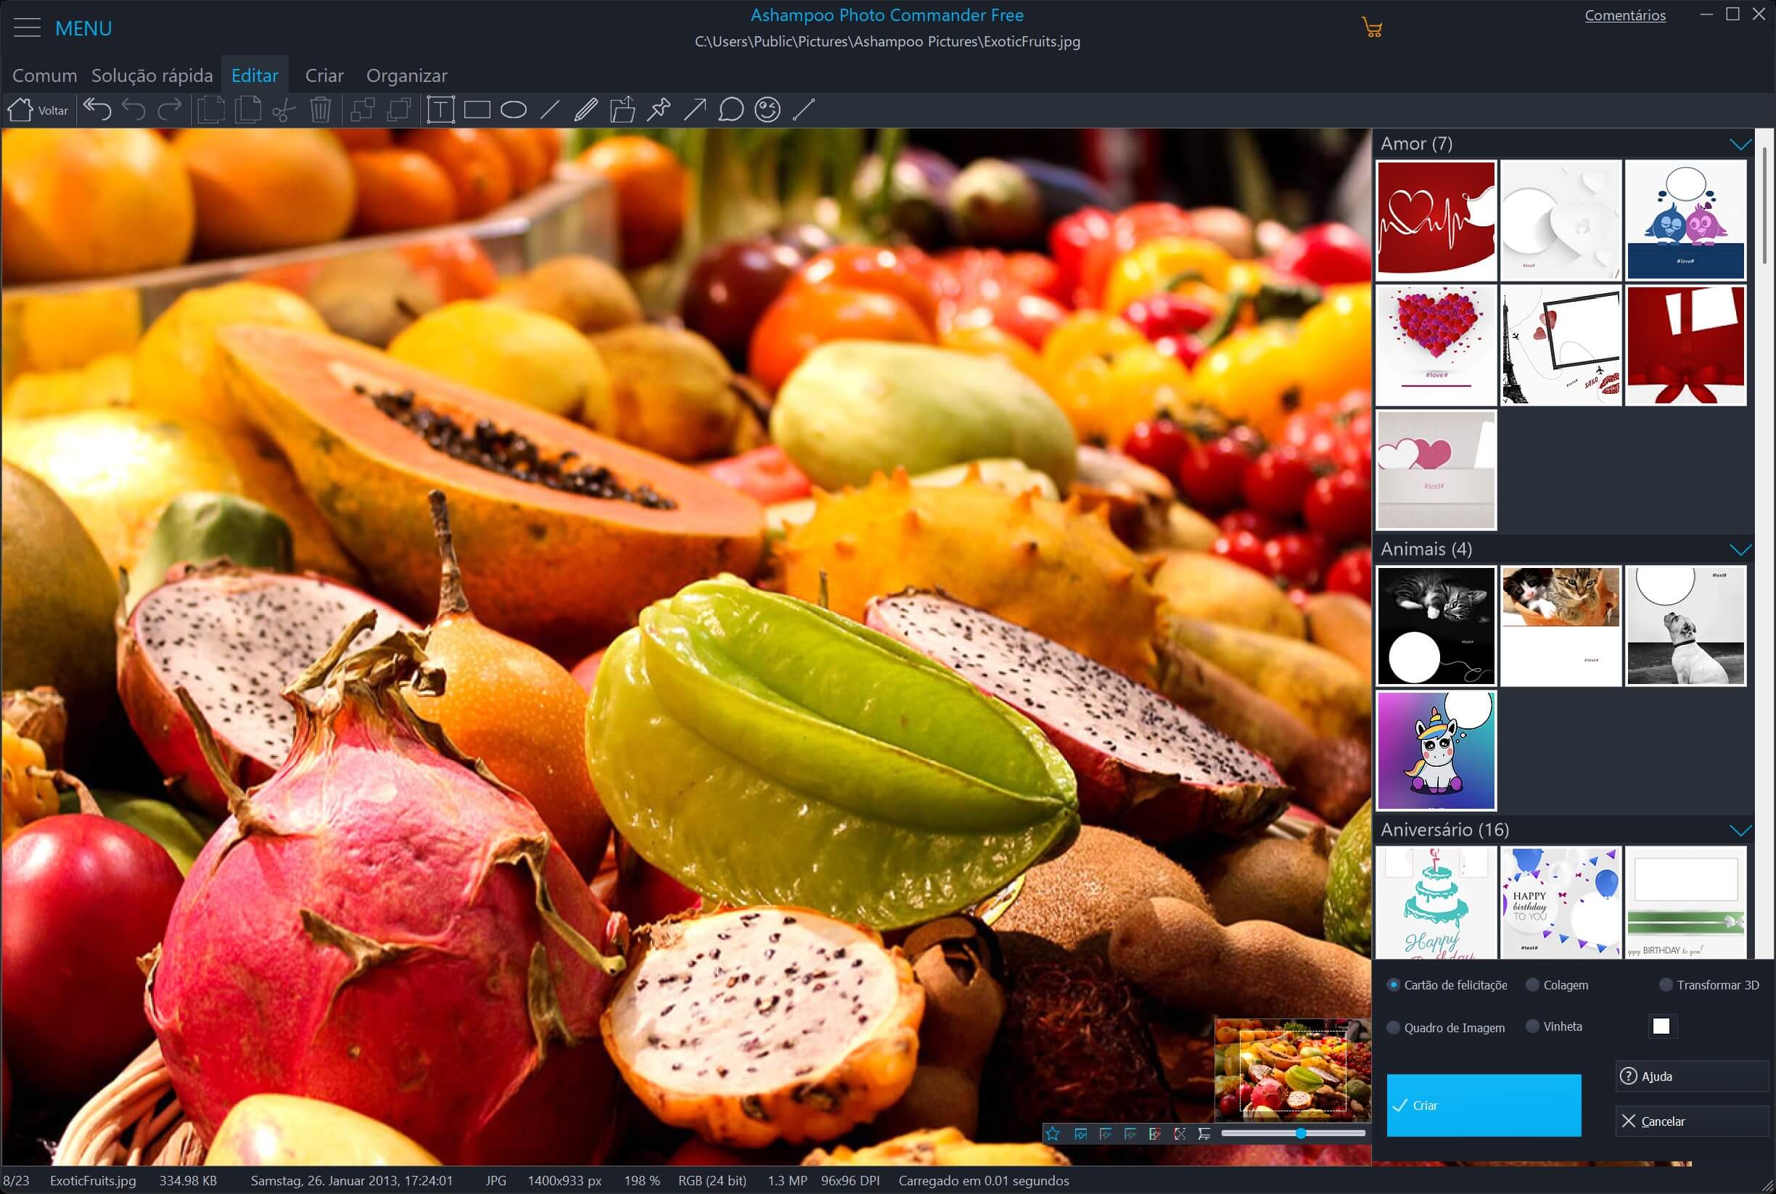Click the shopping cart icon
Image resolution: width=1776 pixels, height=1194 pixels.
pos(1372,28)
